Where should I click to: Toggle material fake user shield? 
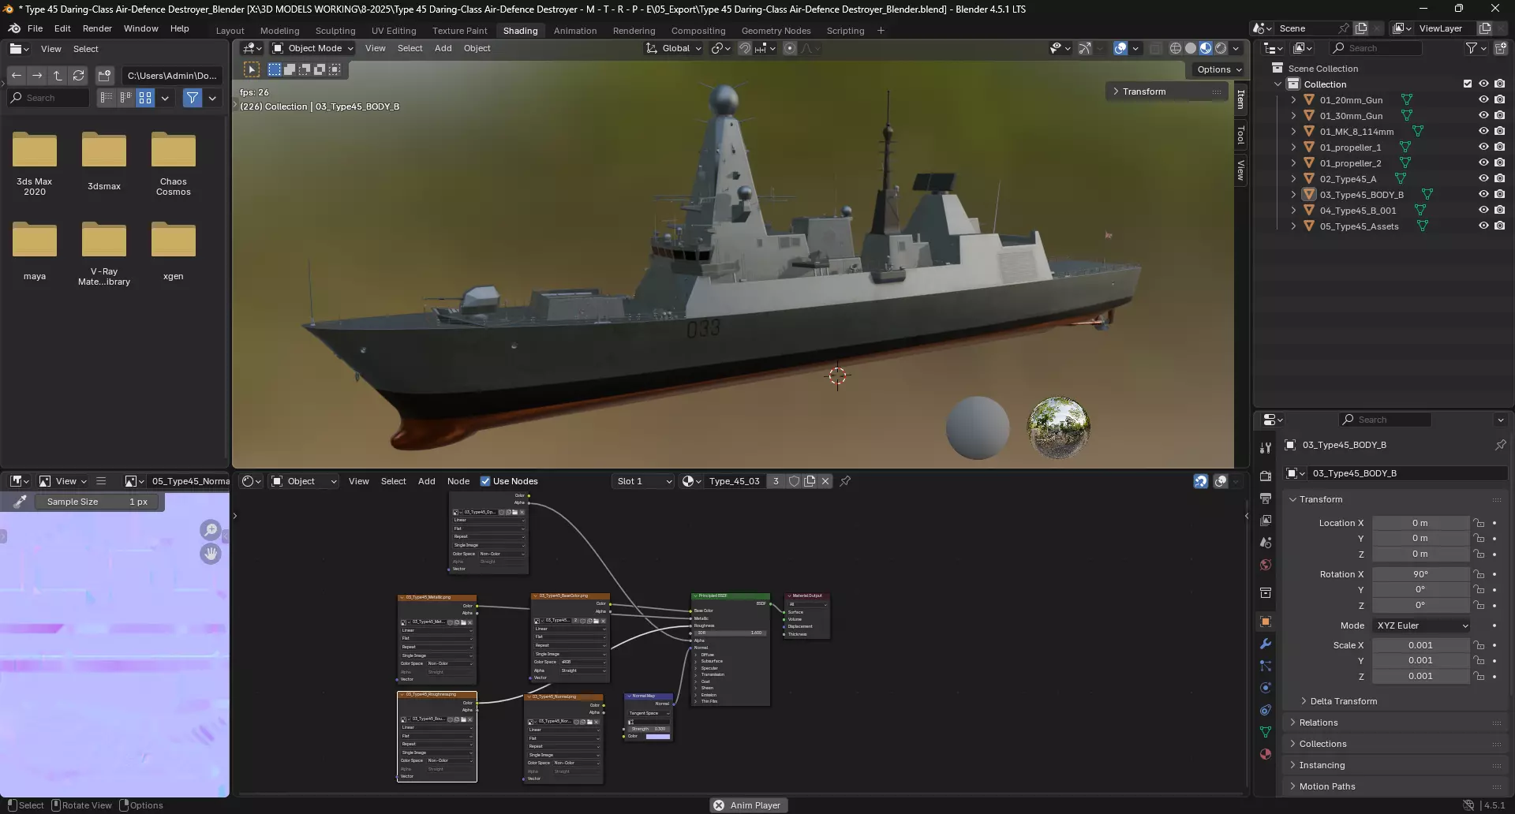point(794,481)
